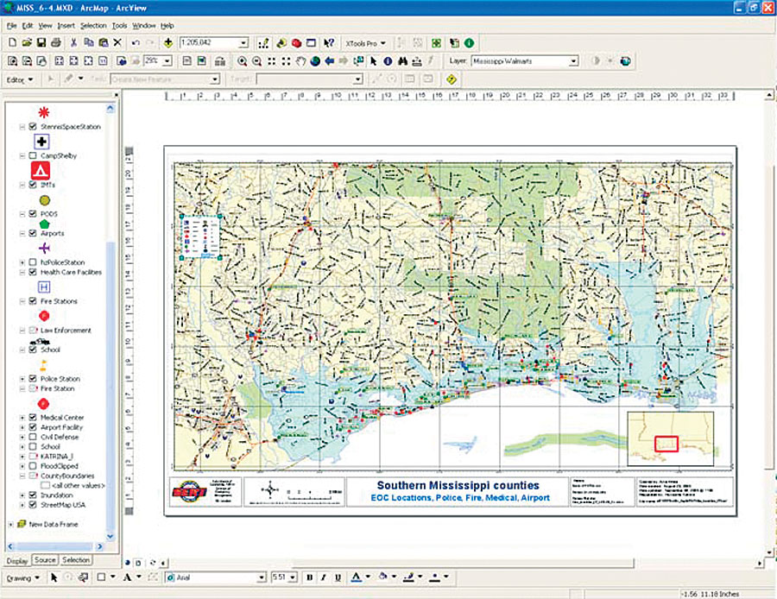This screenshot has height=599, width=777.
Task: Print the map with the printer icon
Action: coord(56,43)
